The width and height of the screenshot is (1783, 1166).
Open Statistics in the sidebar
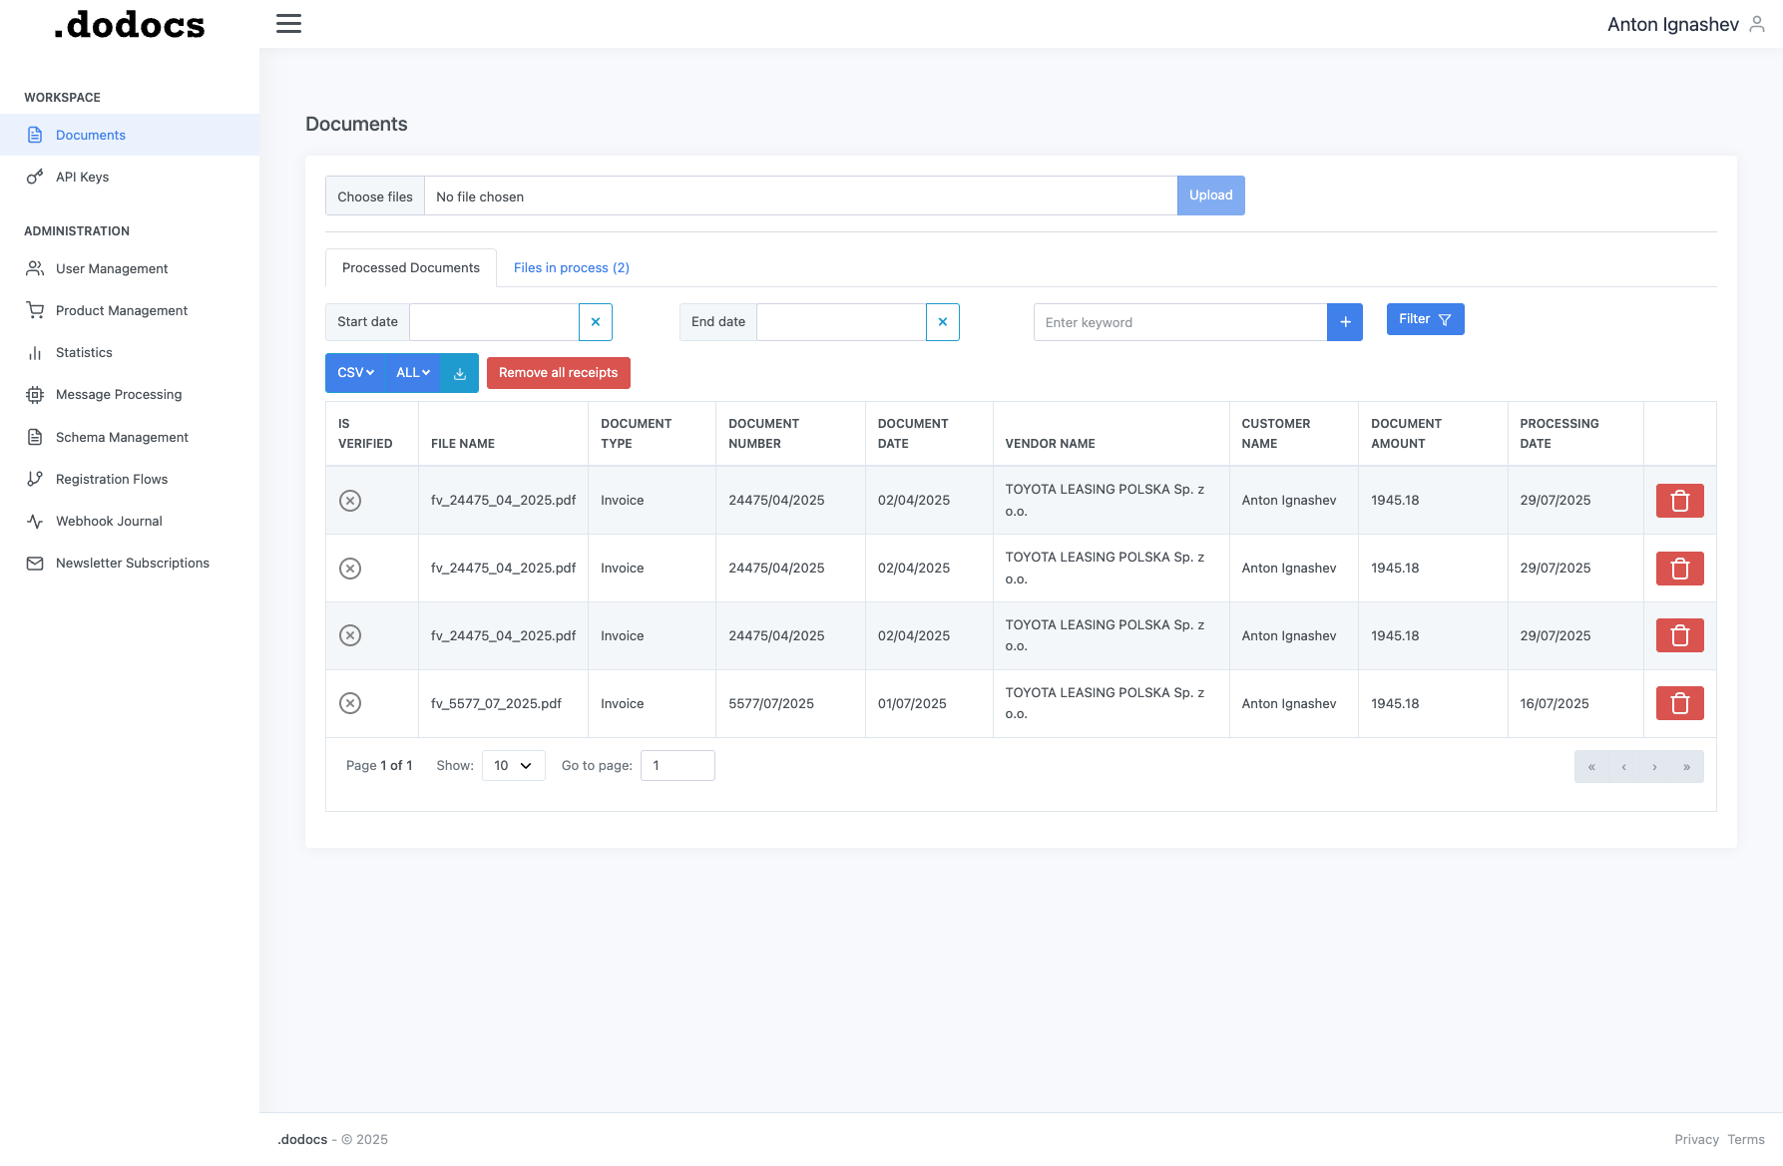click(84, 353)
